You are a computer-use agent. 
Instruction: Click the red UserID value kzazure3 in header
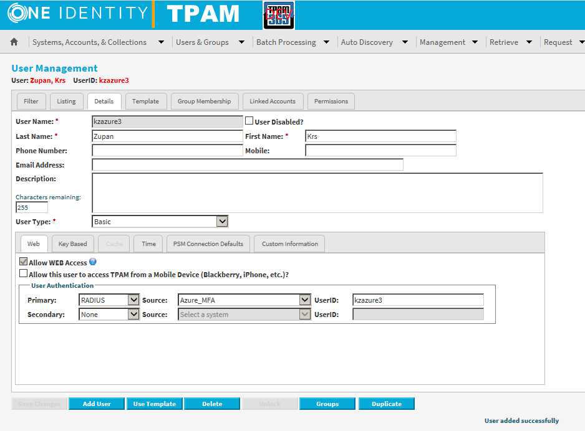114,80
